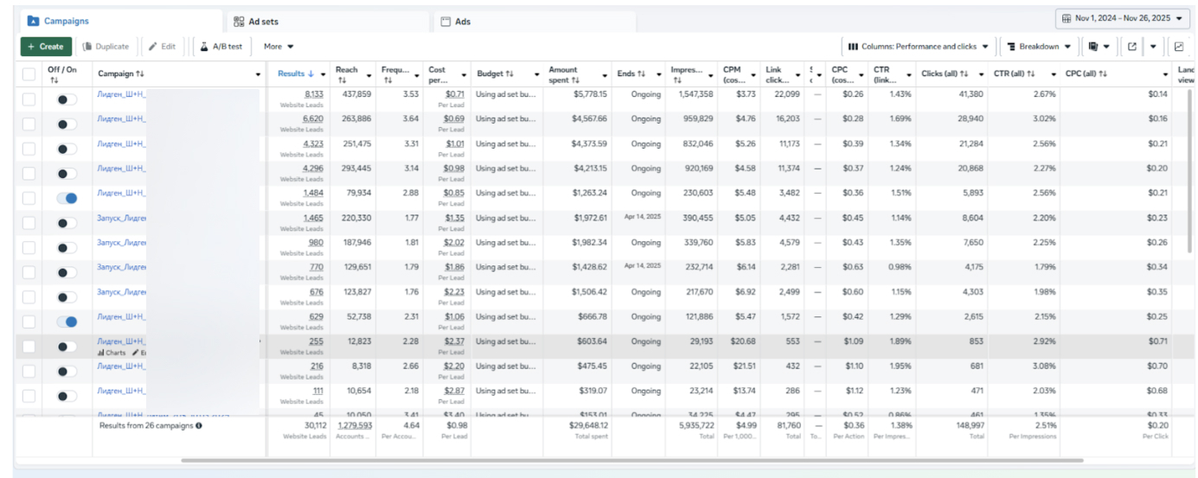Click the $0.71 cost per lead link

pos(455,94)
